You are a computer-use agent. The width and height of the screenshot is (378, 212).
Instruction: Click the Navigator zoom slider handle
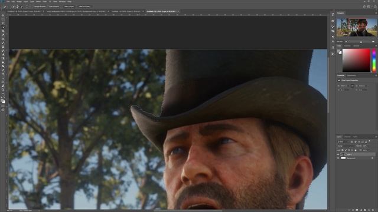tap(361, 42)
